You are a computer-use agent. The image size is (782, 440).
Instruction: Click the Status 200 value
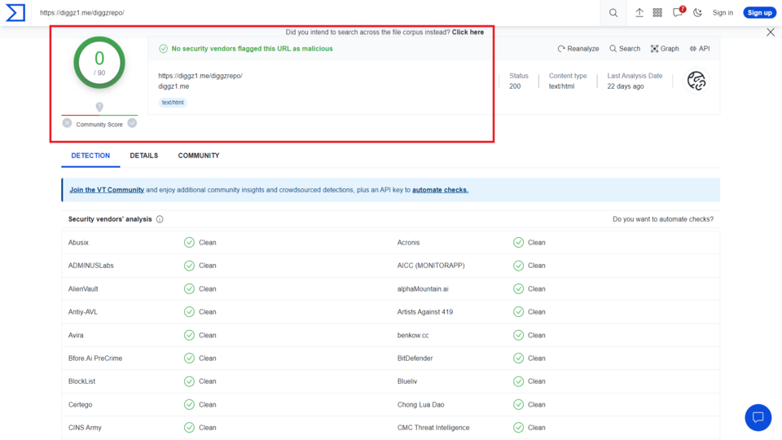[515, 86]
